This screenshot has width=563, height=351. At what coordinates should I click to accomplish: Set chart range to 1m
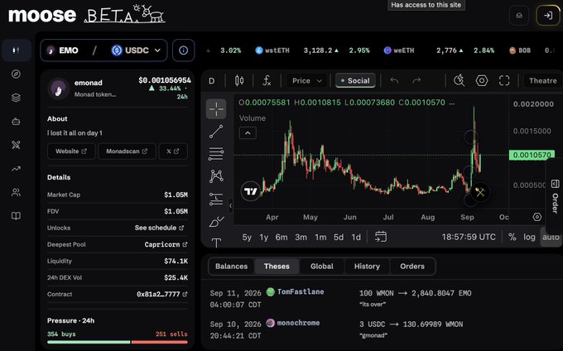coord(320,238)
